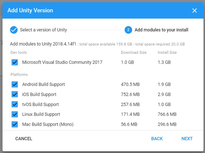This screenshot has height=153, width=205.
Task: Click the Download Size column header
Action: pos(134,52)
